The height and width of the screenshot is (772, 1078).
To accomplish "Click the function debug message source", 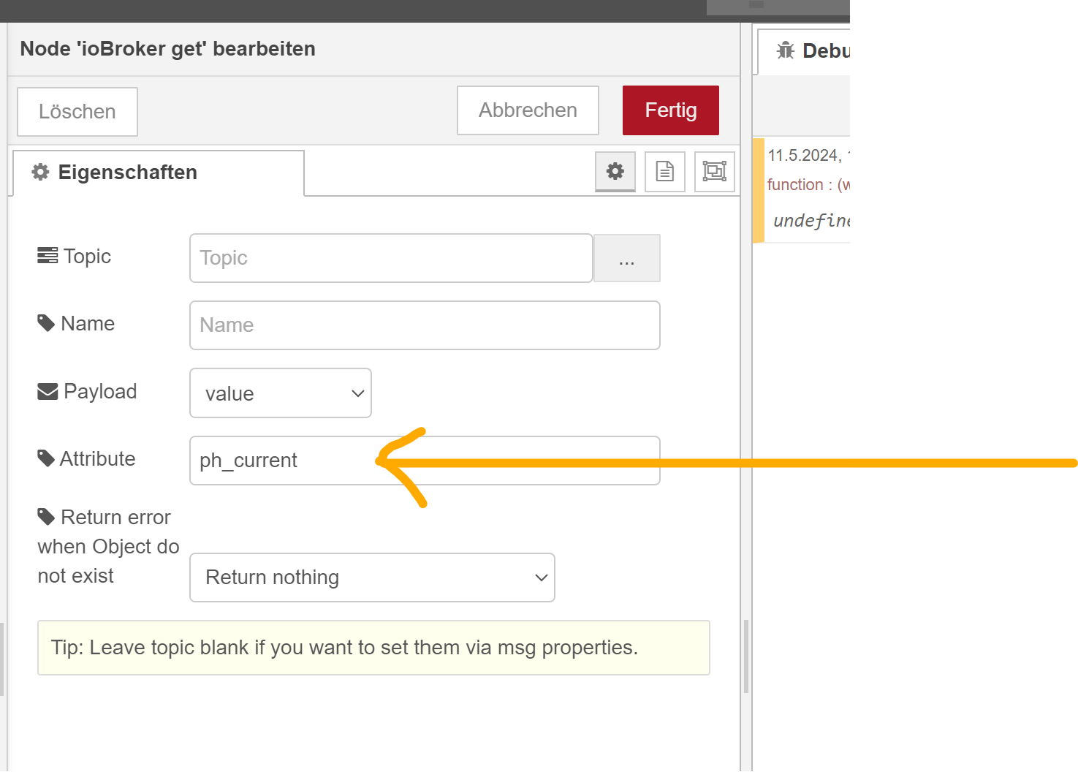I will (x=808, y=185).
